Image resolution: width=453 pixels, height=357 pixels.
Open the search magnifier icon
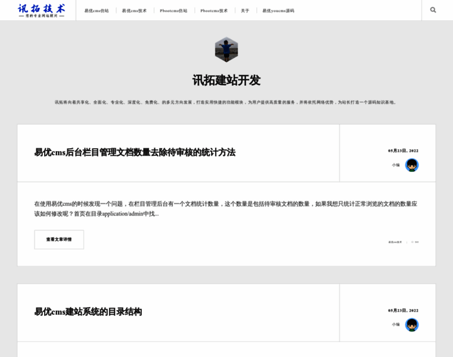pos(433,10)
